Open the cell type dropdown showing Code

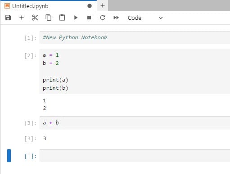pyautogui.click(x=145, y=18)
